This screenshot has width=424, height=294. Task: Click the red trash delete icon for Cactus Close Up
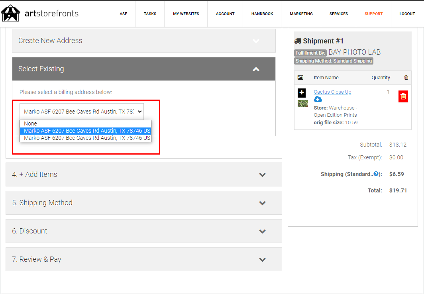403,96
